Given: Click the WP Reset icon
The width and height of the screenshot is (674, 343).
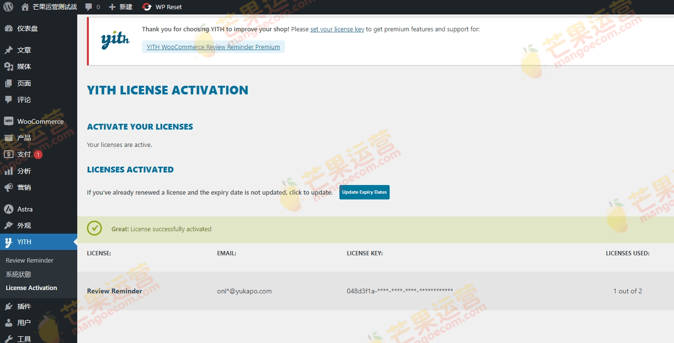Looking at the screenshot, I should coord(147,7).
